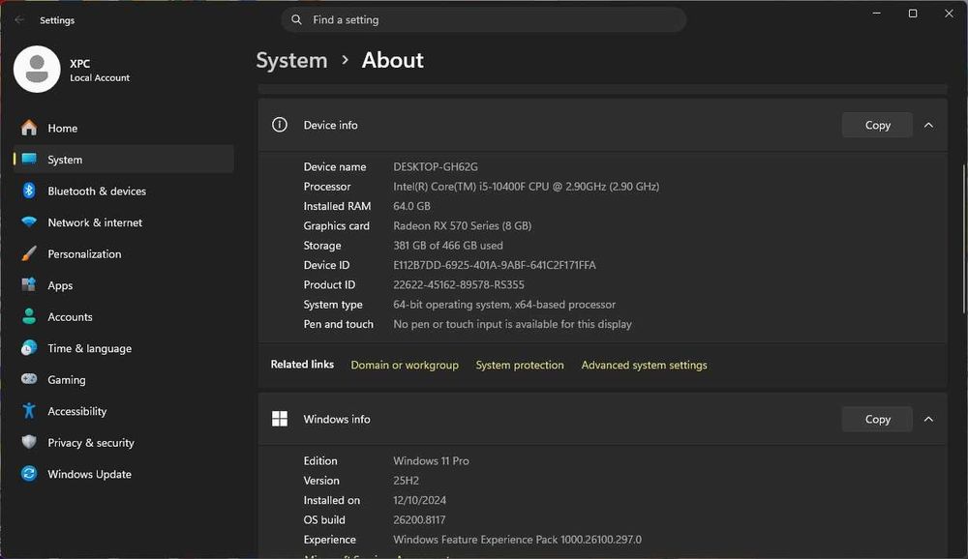
Task: Click the Device info circle-i icon
Action: pyautogui.click(x=280, y=125)
